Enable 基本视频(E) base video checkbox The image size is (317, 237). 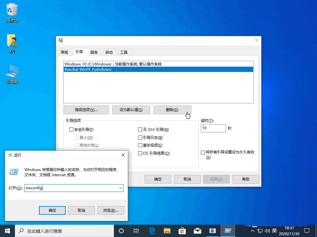[x=140, y=145]
